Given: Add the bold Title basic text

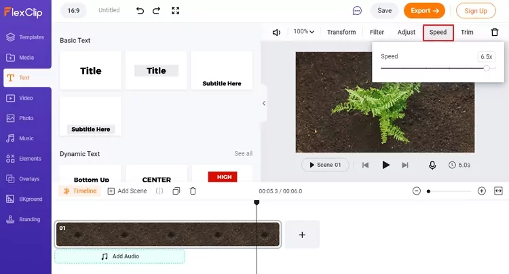Looking at the screenshot, I should pos(90,71).
